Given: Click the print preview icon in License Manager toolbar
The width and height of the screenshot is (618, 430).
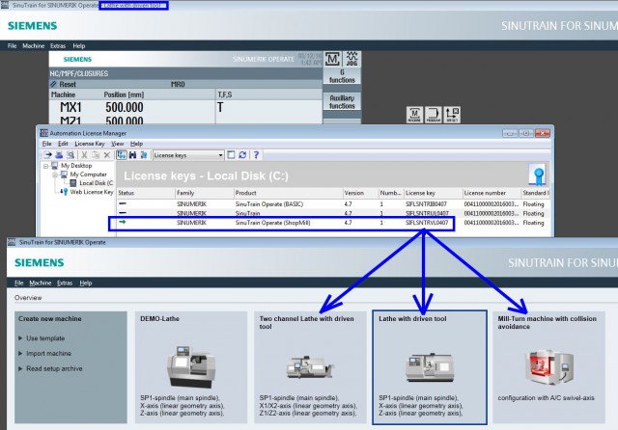Looking at the screenshot, I should (70, 155).
